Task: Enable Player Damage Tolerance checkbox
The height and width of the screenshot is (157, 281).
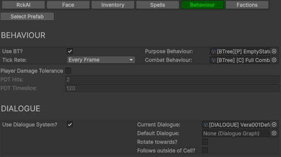Action: coord(68,71)
